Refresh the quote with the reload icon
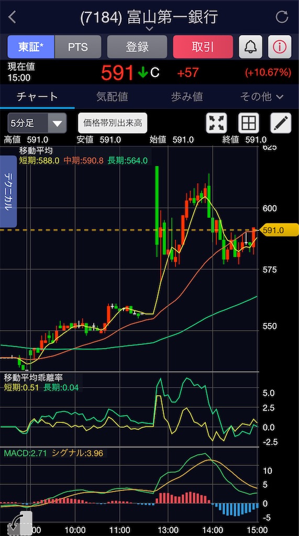This screenshot has width=299, height=536. (282, 17)
